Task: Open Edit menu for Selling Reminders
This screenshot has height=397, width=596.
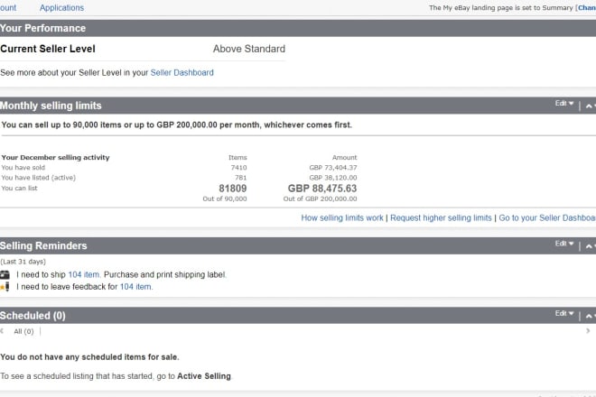Action: coord(564,244)
